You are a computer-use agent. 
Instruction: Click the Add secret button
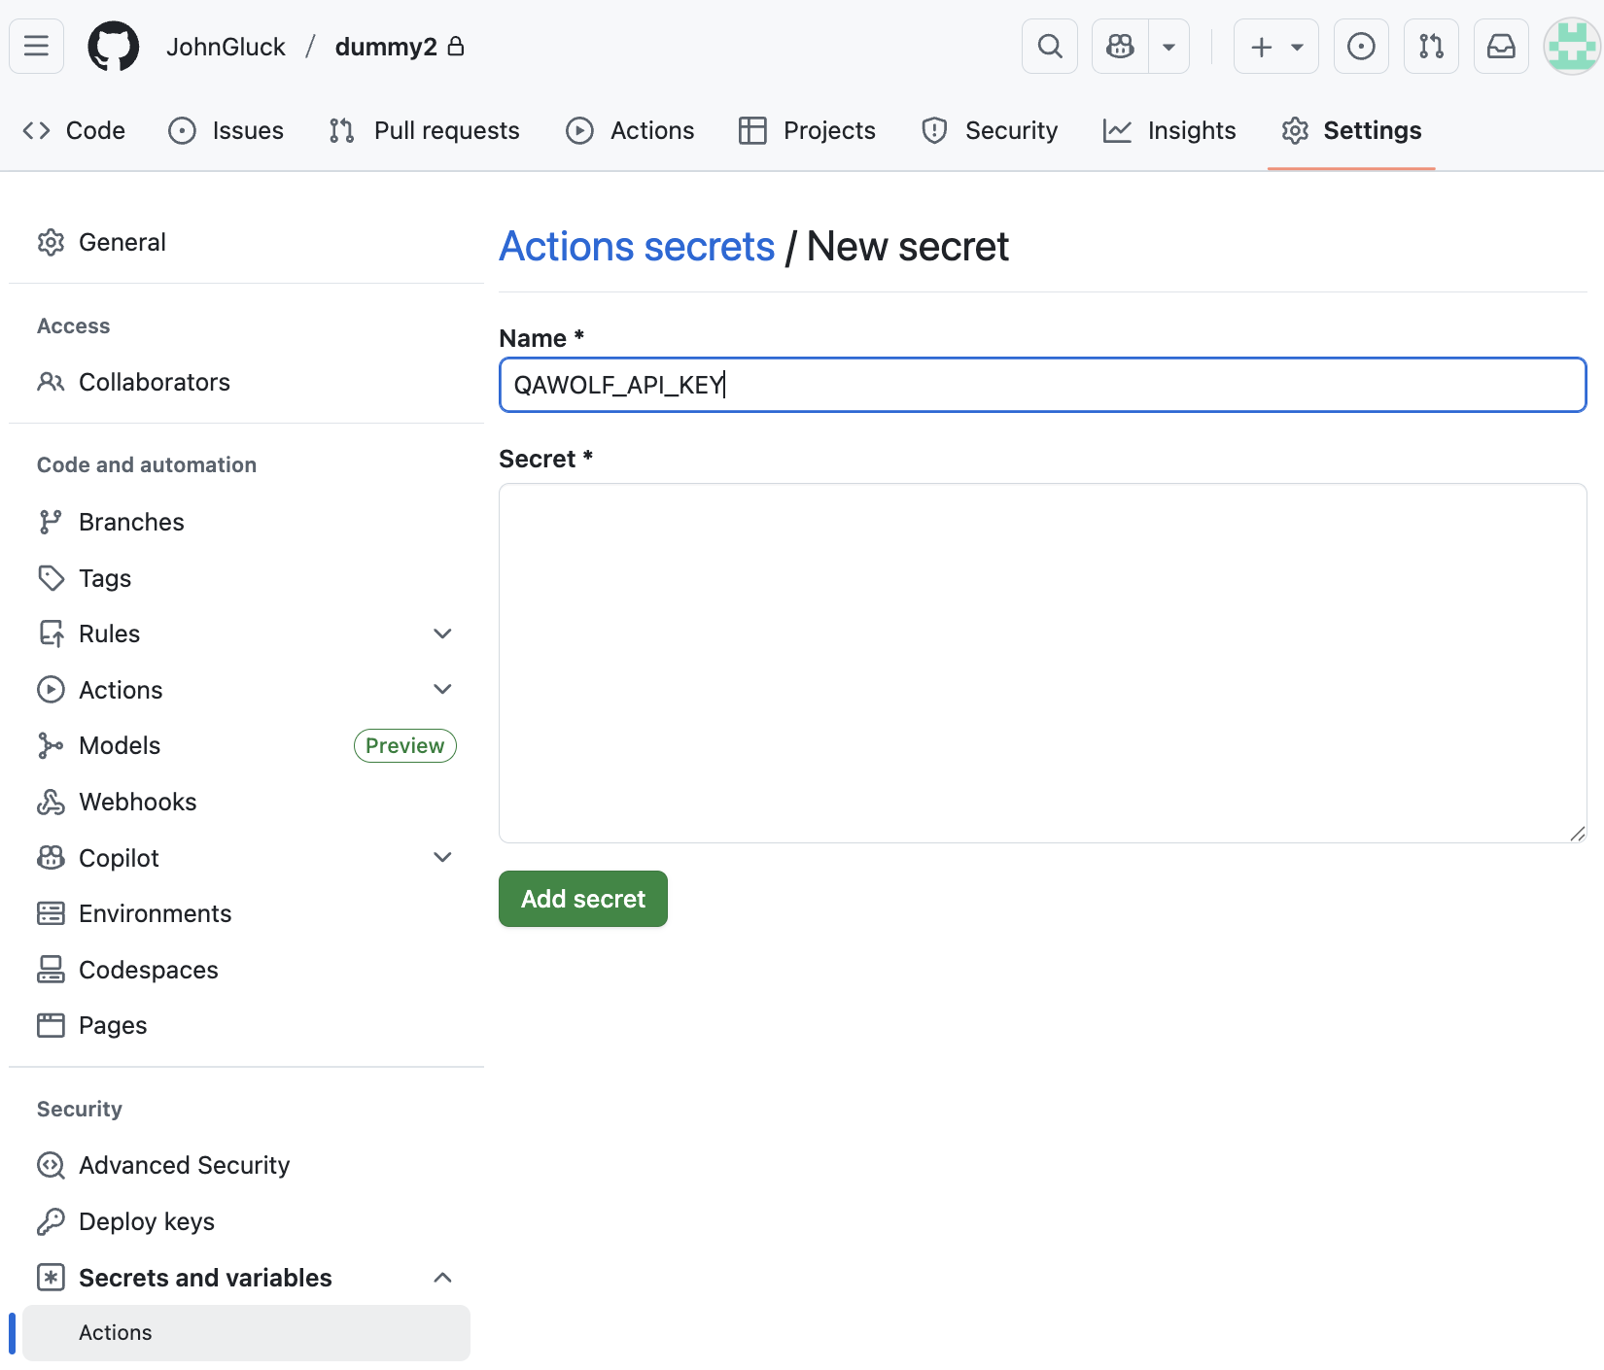(583, 899)
